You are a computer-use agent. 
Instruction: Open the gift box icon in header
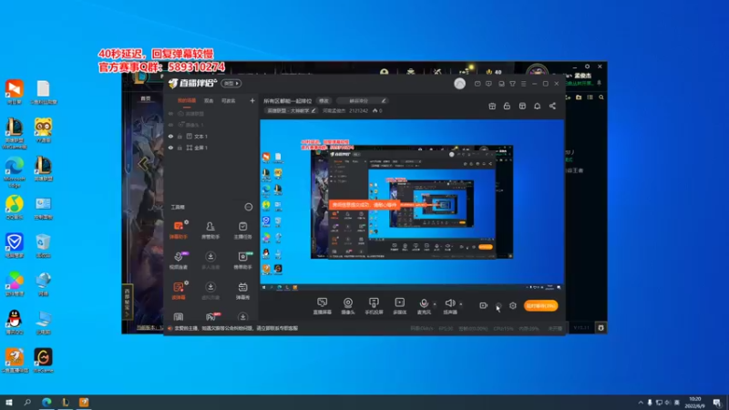coord(492,106)
